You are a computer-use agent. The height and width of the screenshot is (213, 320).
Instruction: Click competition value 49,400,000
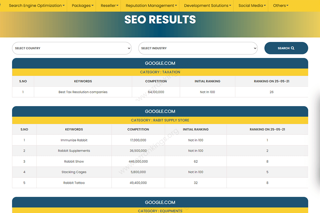(x=138, y=183)
